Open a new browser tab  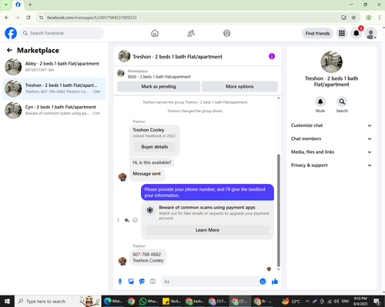(x=30, y=5)
